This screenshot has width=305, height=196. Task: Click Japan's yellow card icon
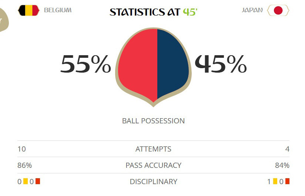[x=275, y=182]
